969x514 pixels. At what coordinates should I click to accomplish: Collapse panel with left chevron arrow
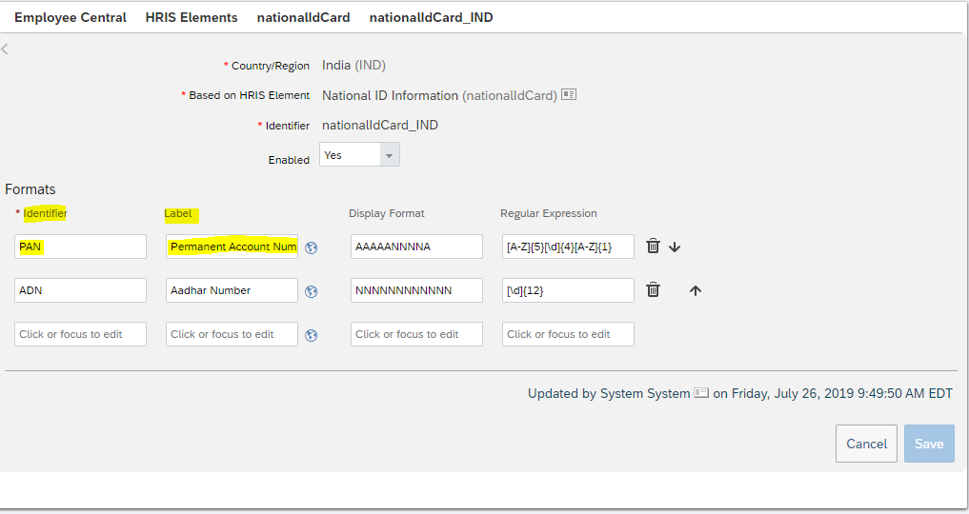click(x=5, y=49)
